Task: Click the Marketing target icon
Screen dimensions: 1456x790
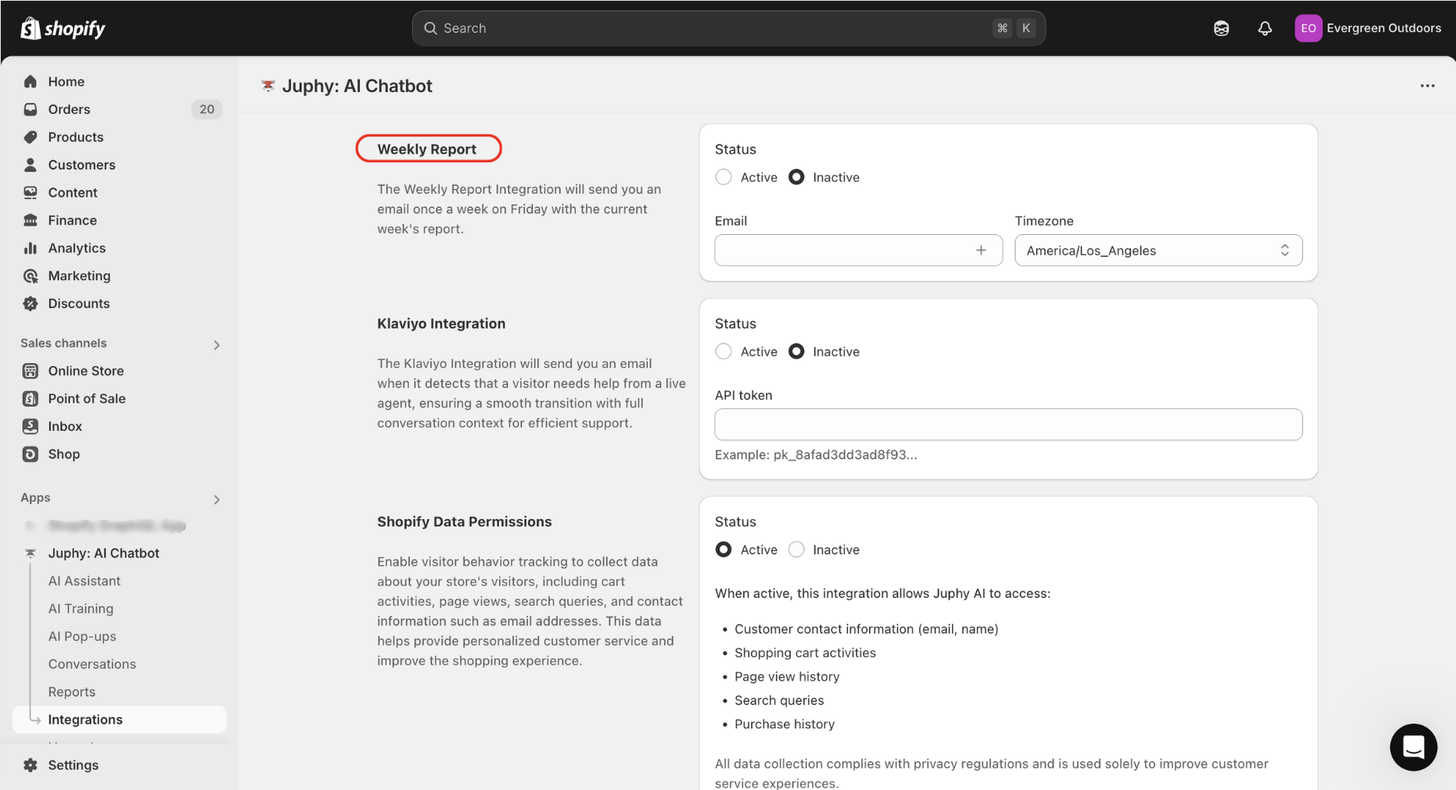Action: pyautogui.click(x=30, y=276)
